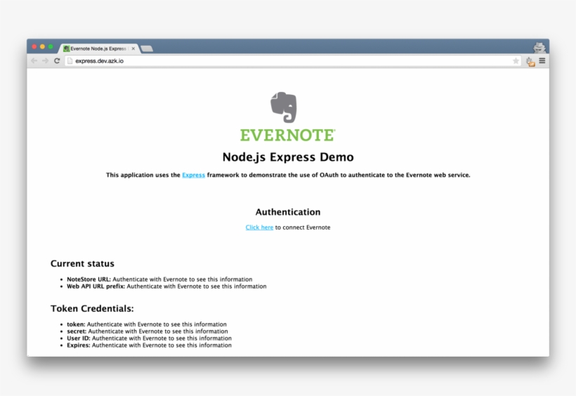Open a new tab button
The height and width of the screenshot is (396, 576).
147,49
